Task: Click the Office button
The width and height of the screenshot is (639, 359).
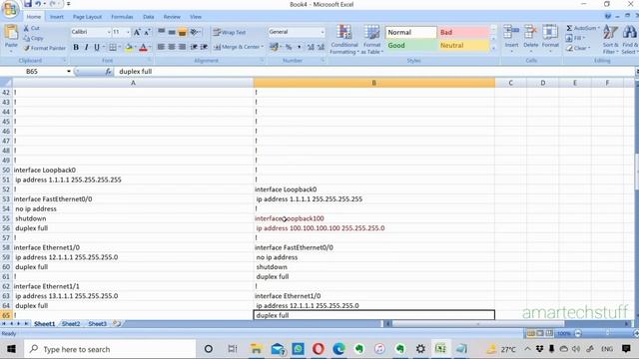Action: 10,9
